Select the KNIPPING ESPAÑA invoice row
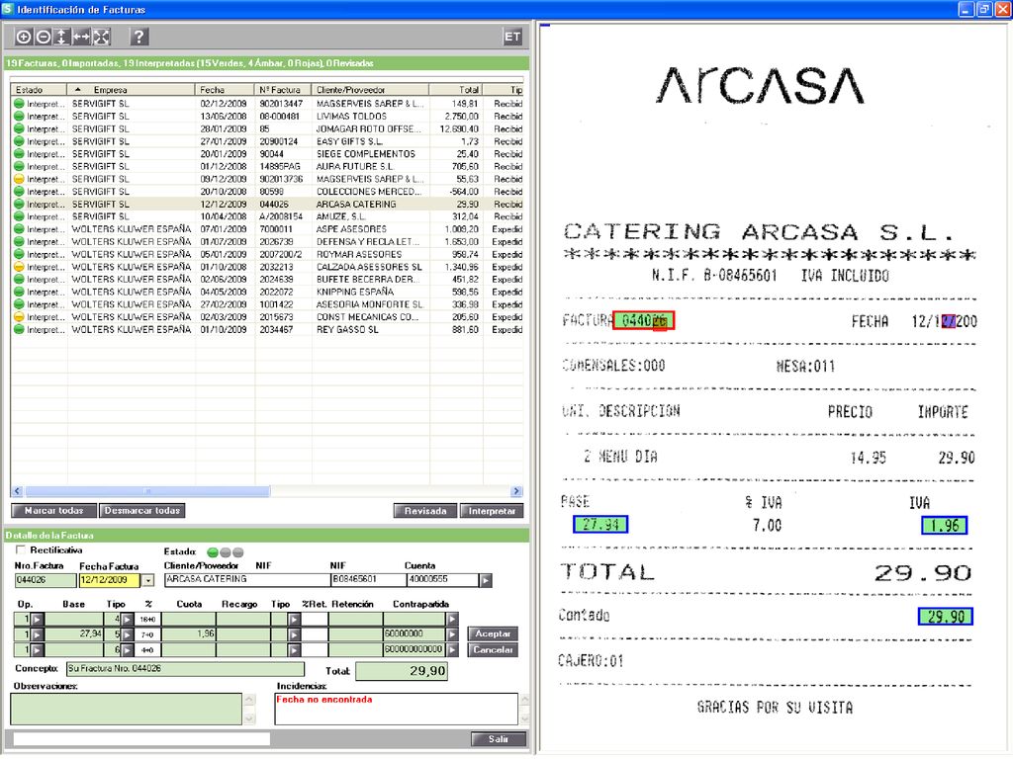 tap(267, 293)
